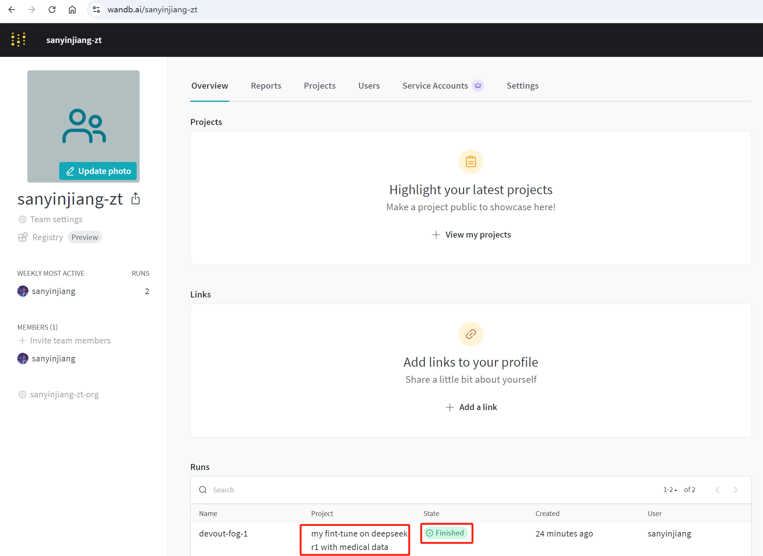Click the Team settings gear icon

click(22, 219)
